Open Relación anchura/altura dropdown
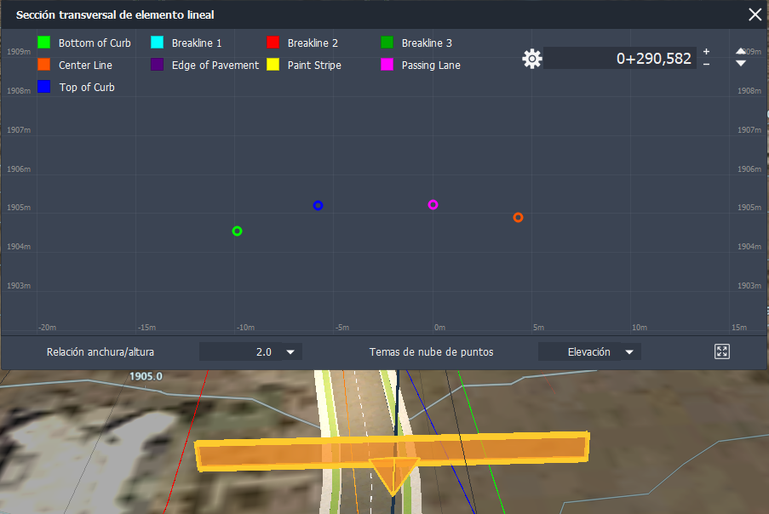Screen dimensions: 769x514 click(250, 351)
